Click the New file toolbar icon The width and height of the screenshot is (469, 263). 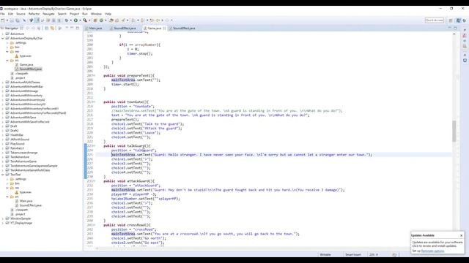pyautogui.click(x=3, y=20)
